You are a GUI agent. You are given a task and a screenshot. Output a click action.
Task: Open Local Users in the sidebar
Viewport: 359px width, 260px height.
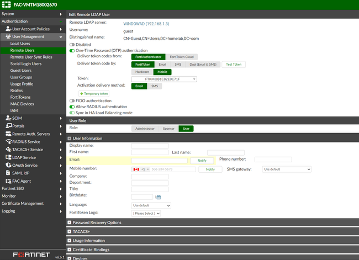pyautogui.click(x=20, y=44)
